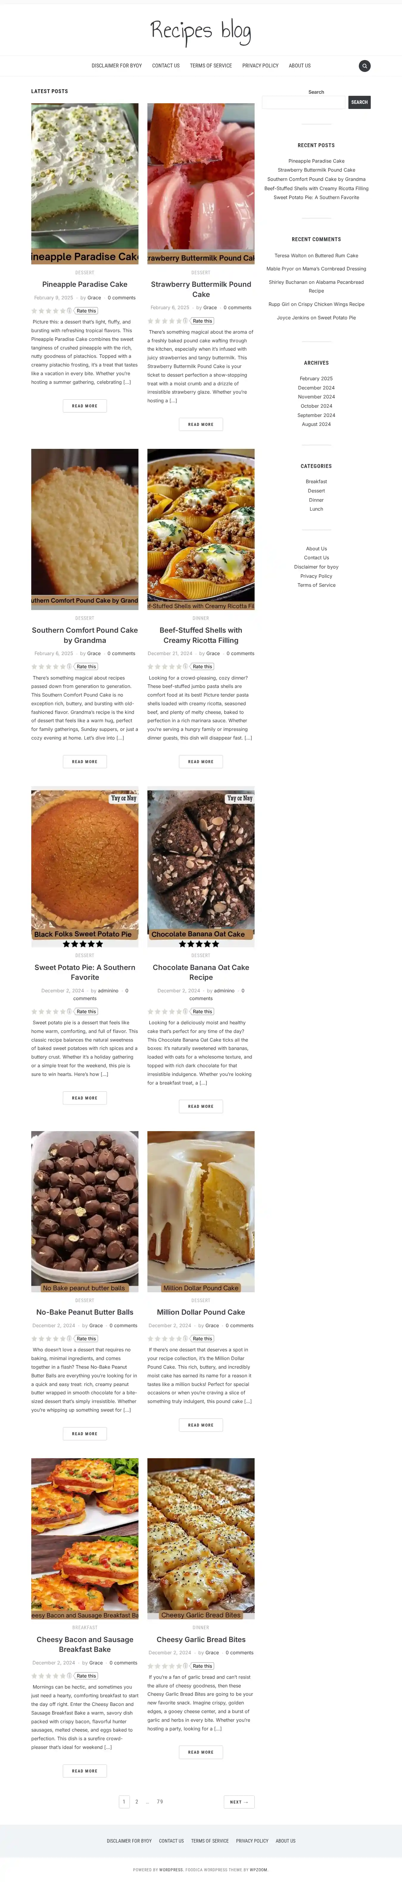Click star rating under No-Bake Peanut Butter Balls

pos(48,1339)
